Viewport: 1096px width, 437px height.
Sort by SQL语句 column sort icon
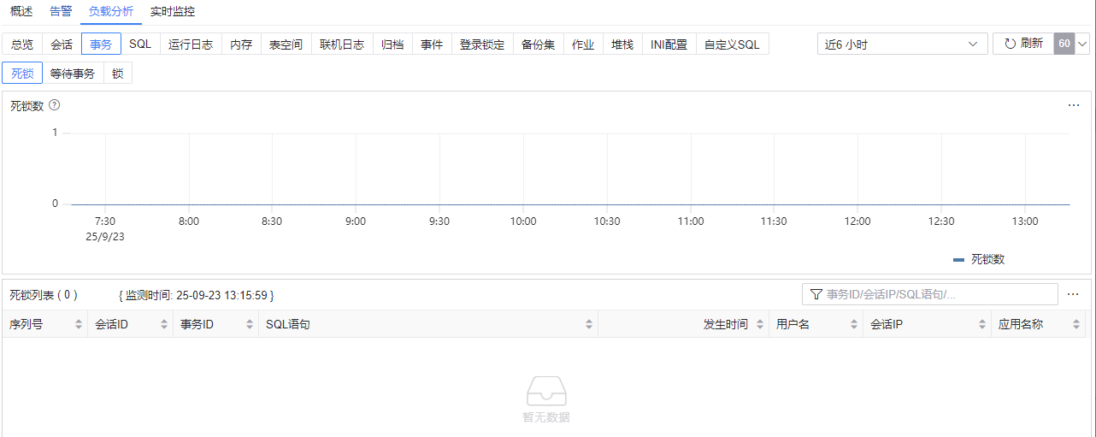[589, 325]
